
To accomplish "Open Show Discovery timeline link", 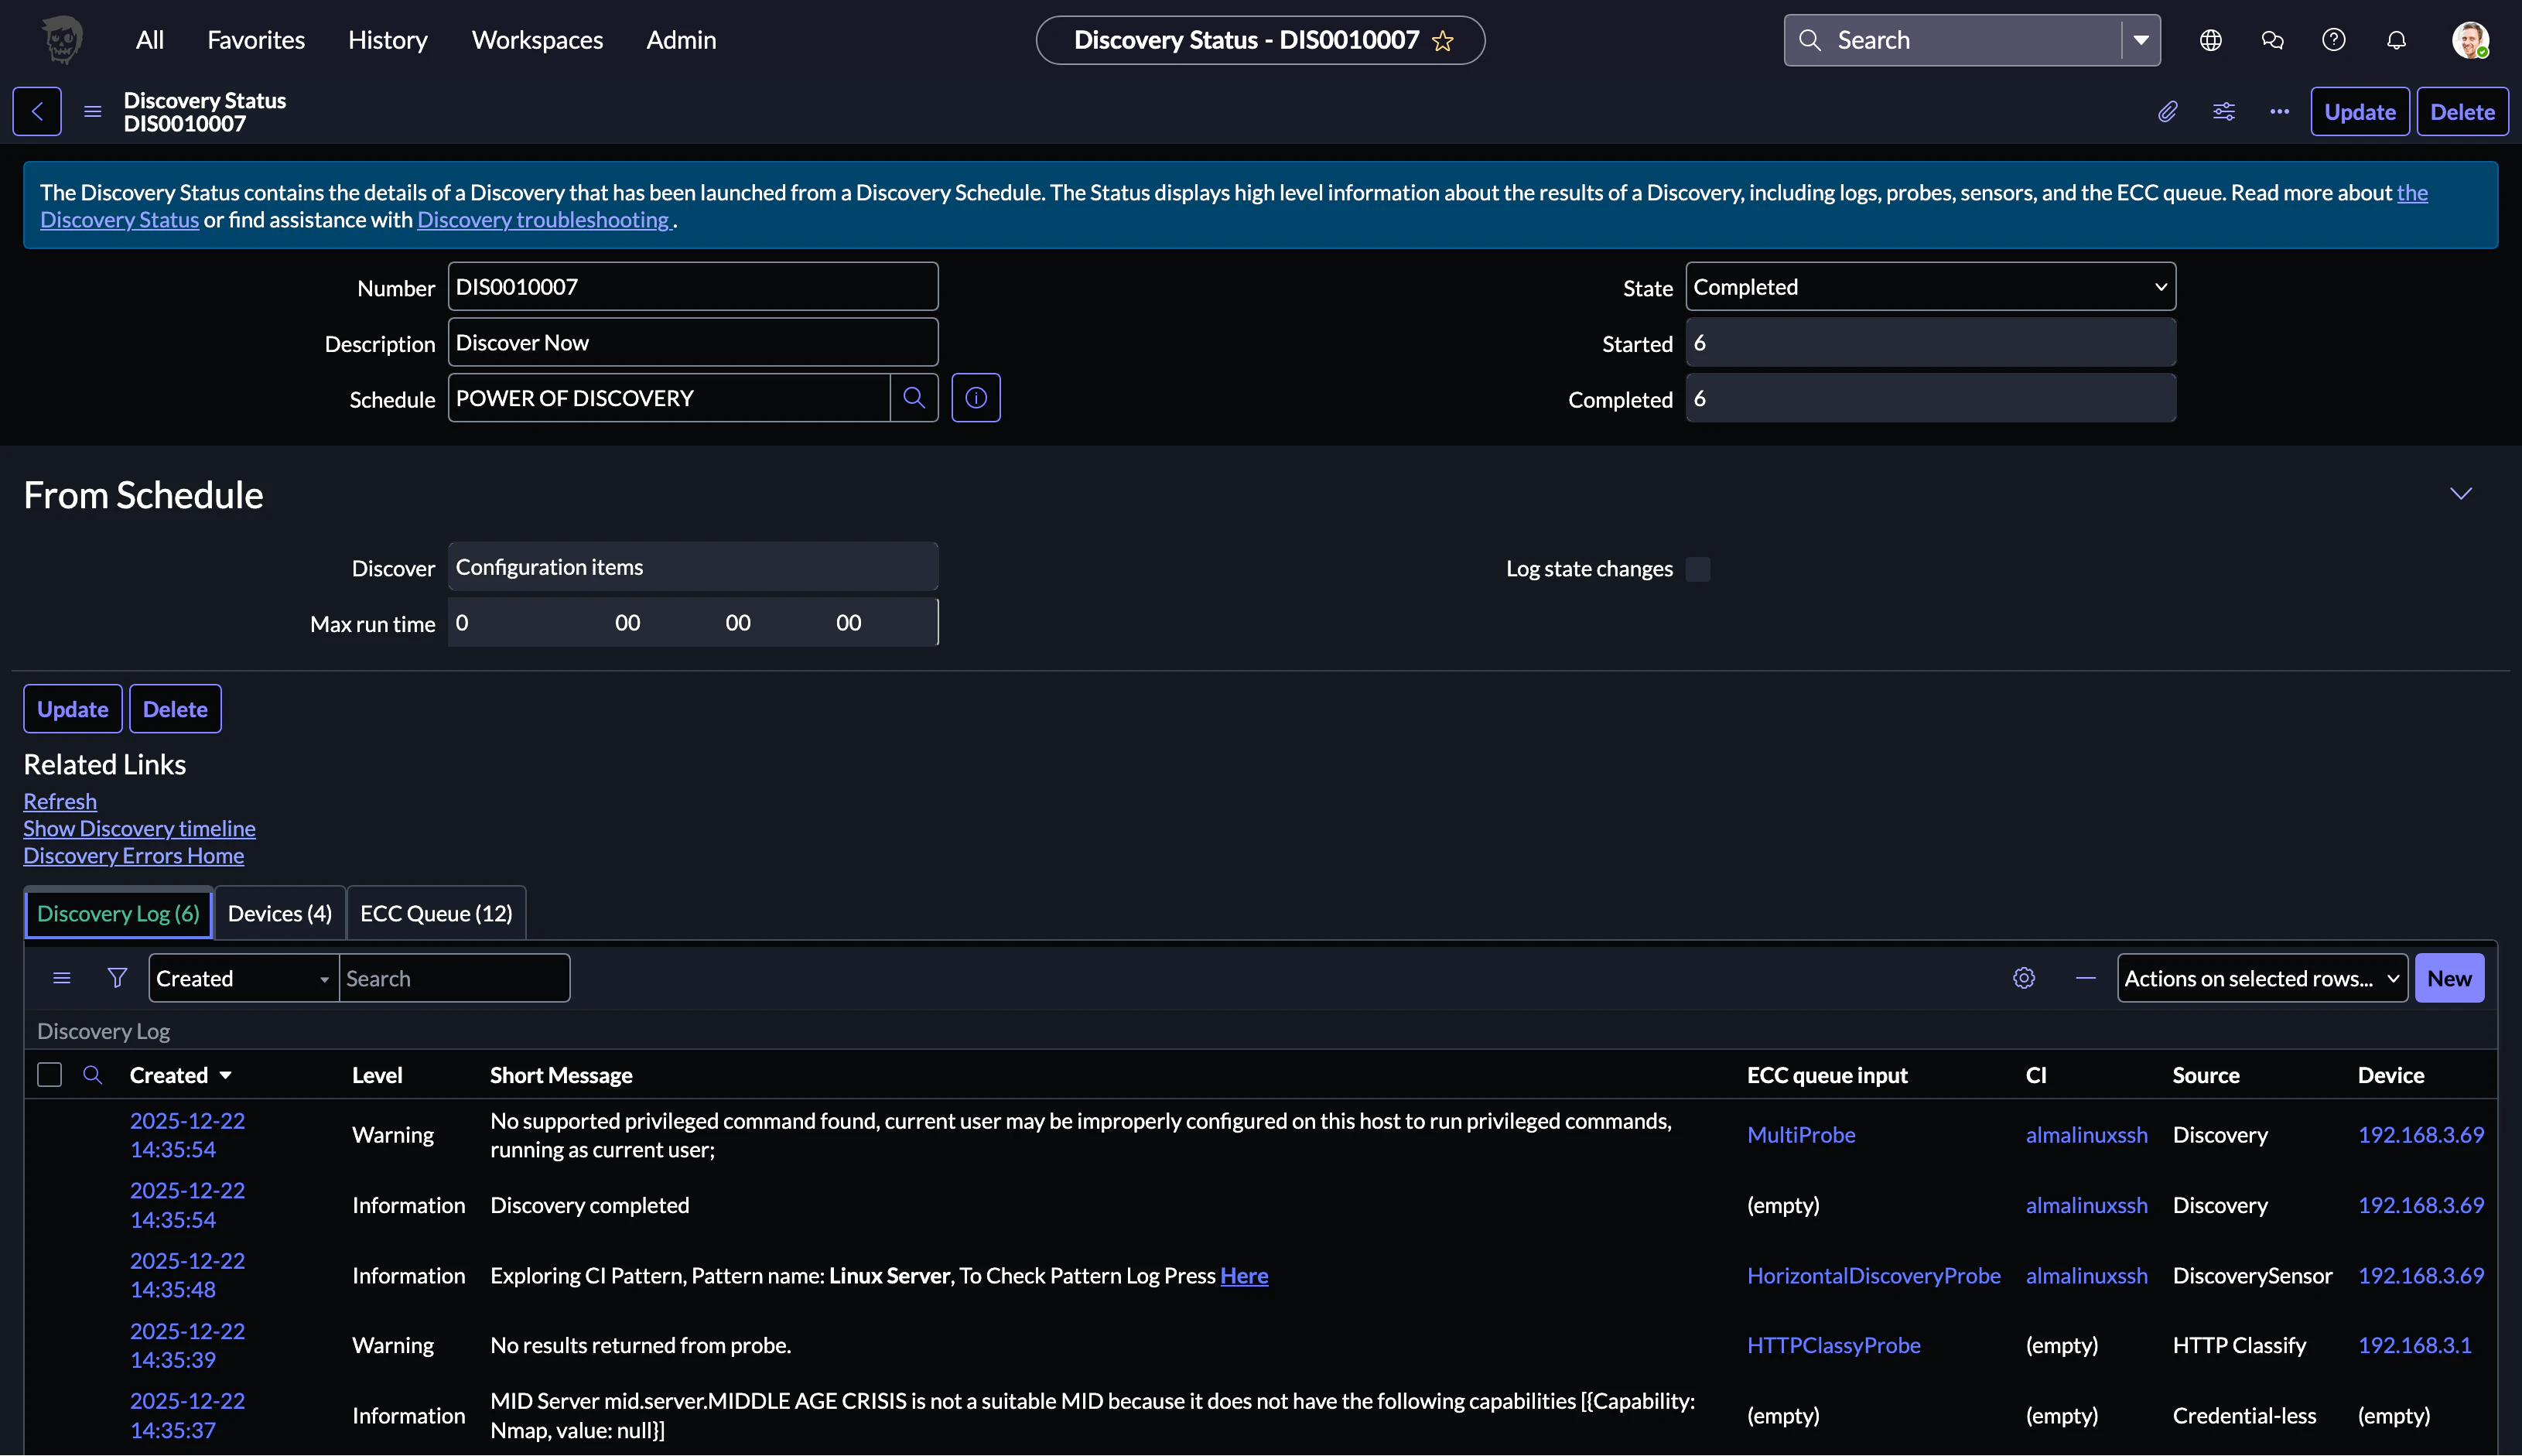I will 139,828.
